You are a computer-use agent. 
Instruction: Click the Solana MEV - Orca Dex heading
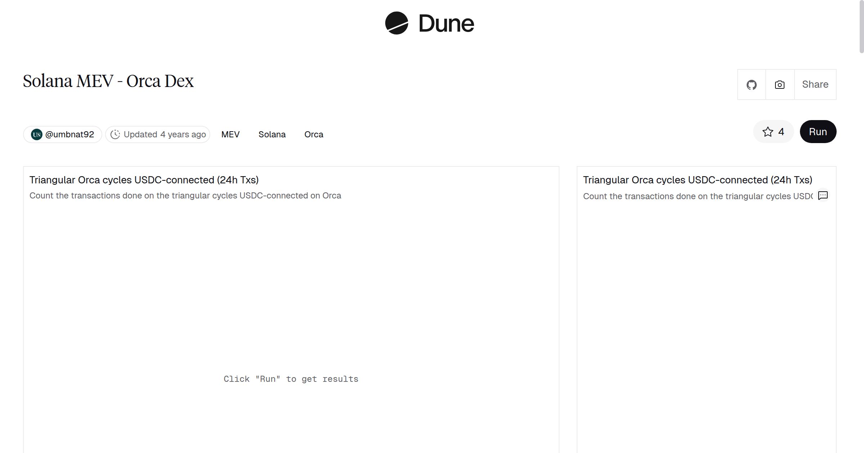108,81
